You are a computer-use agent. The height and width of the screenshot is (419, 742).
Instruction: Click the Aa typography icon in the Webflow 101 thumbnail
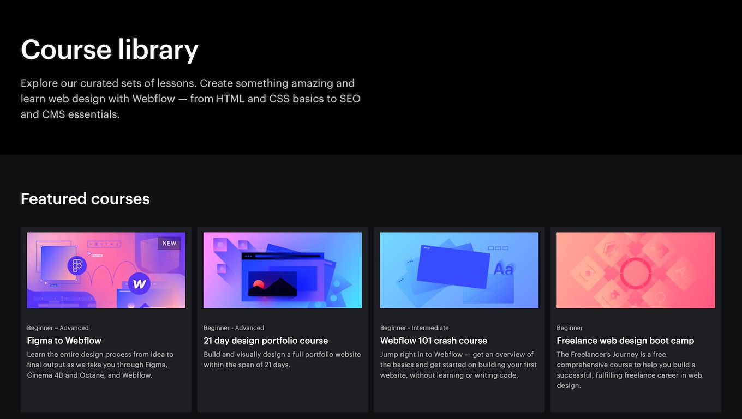tap(504, 269)
